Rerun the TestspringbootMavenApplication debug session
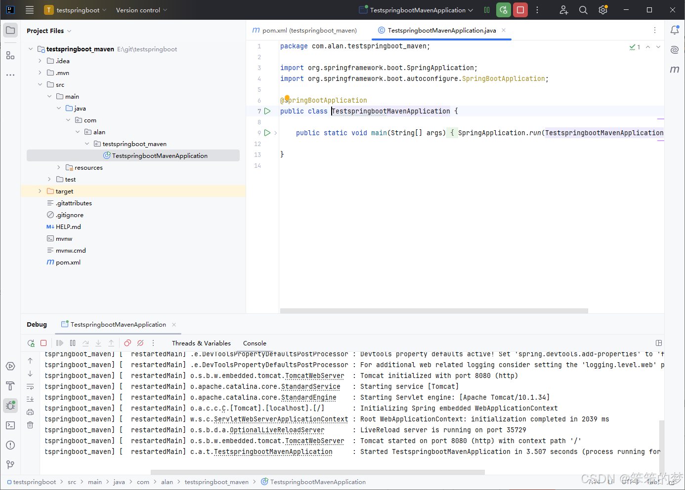This screenshot has width=685, height=490. pos(31,342)
